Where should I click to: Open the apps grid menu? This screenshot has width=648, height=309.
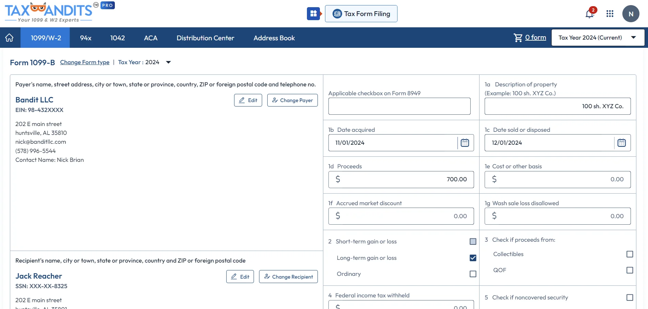[x=610, y=14]
